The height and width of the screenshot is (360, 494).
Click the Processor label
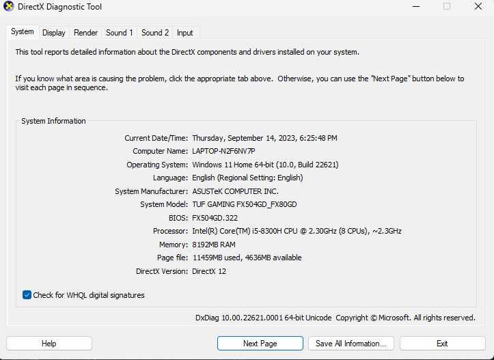170,231
